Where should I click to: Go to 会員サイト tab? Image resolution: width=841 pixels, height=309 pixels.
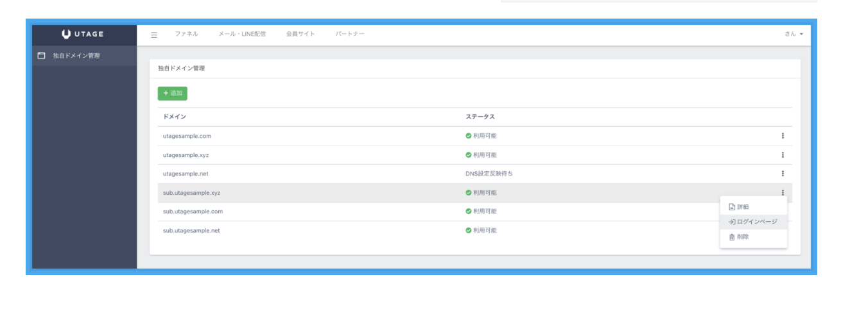point(300,34)
